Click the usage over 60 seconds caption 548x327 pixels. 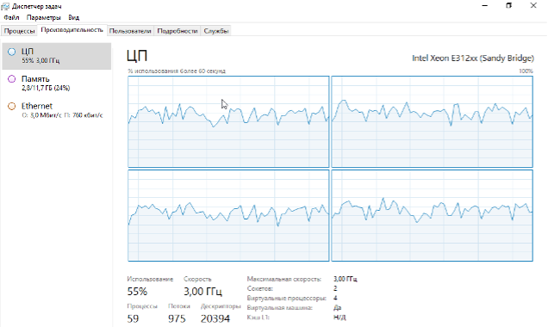pyautogui.click(x=177, y=71)
